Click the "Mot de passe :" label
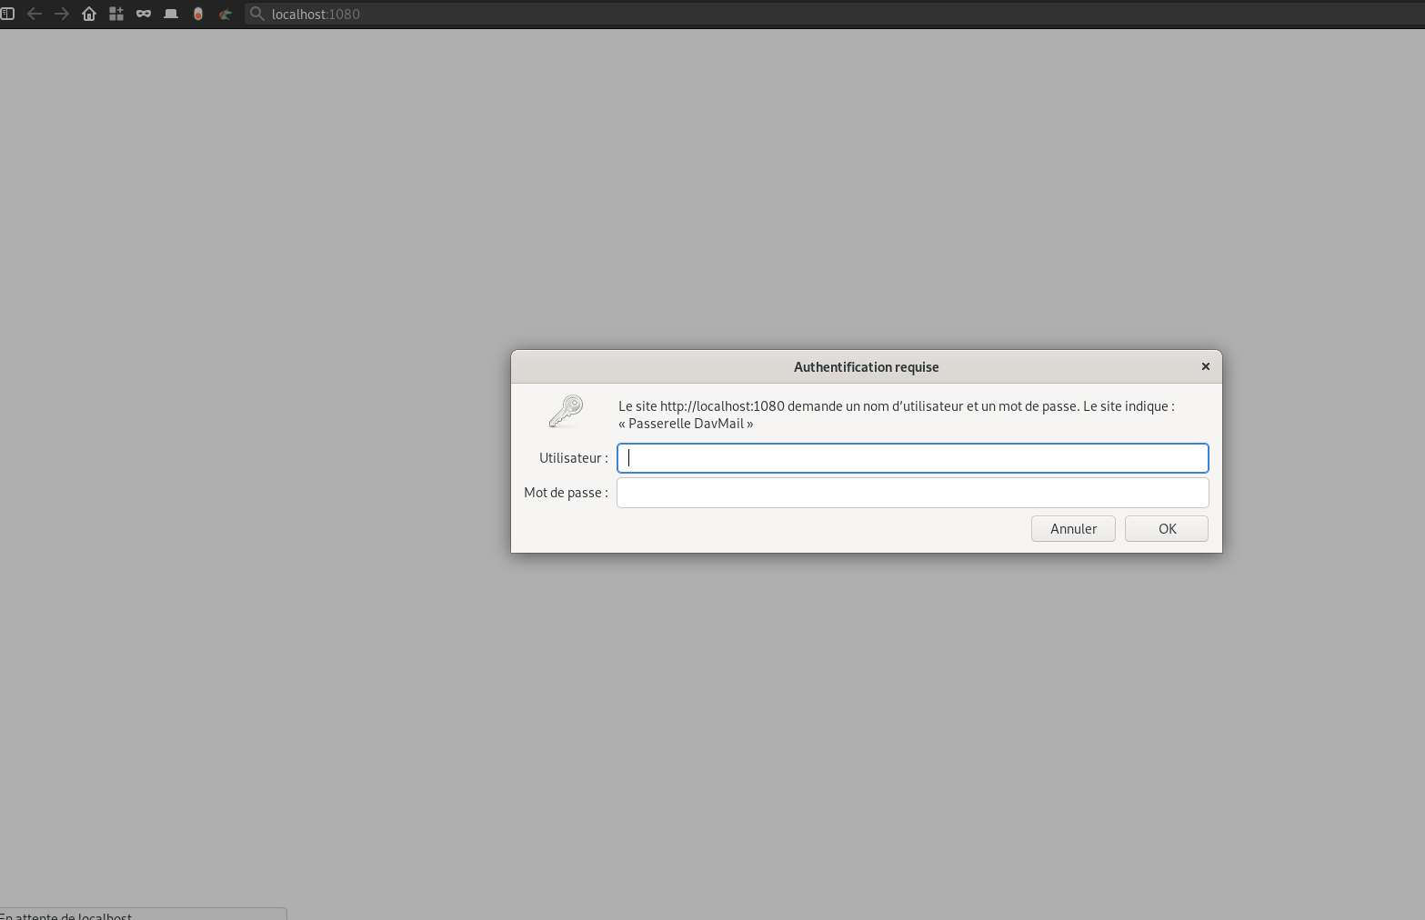The width and height of the screenshot is (1425, 920). tap(566, 493)
